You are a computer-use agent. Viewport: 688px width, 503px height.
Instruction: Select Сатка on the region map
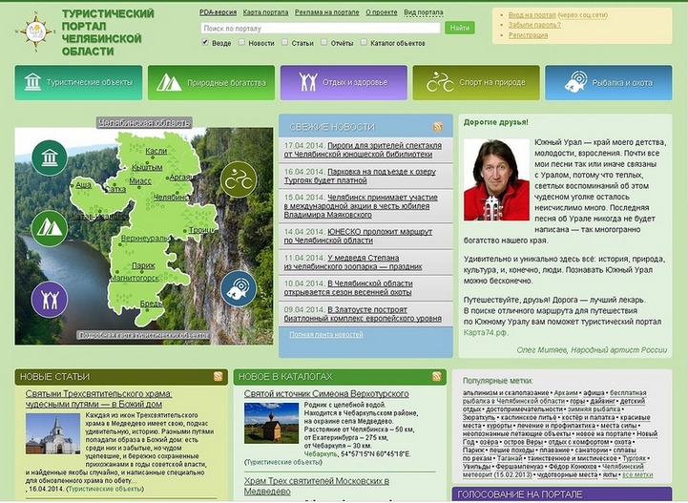(x=115, y=189)
